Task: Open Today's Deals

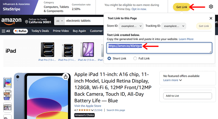Action: pyautogui.click(x=40, y=31)
